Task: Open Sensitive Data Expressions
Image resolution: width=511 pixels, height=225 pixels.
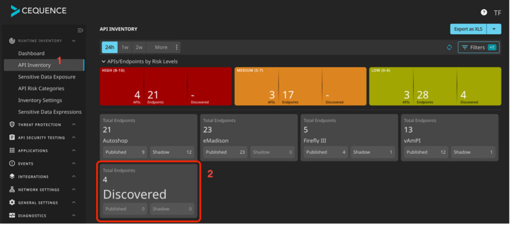Action: click(x=50, y=112)
